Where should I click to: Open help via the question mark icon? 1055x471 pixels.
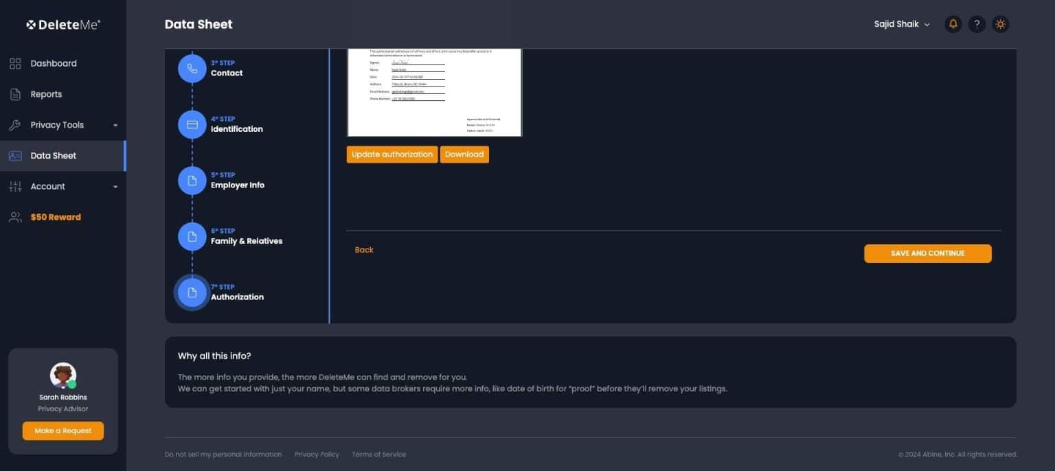pyautogui.click(x=977, y=23)
